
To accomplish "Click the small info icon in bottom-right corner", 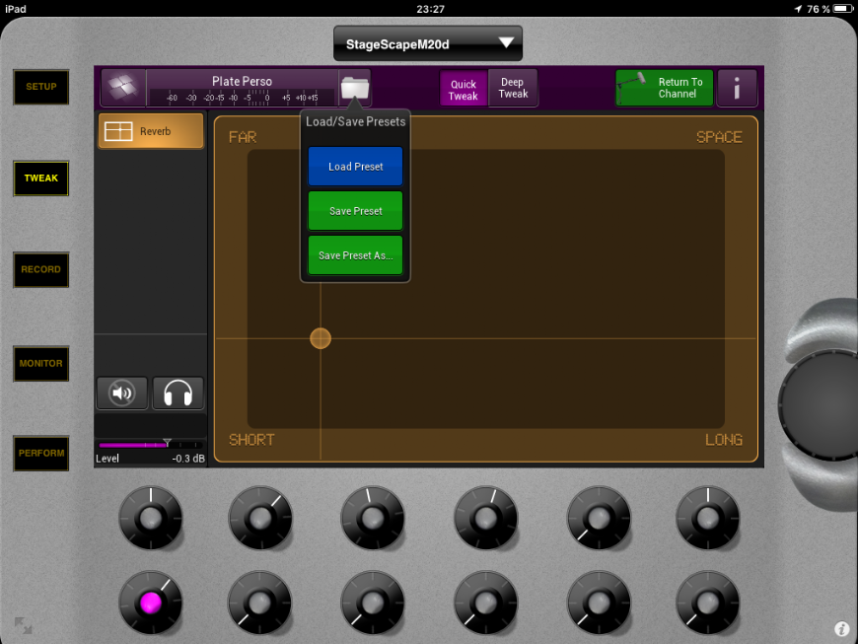I will click(841, 628).
